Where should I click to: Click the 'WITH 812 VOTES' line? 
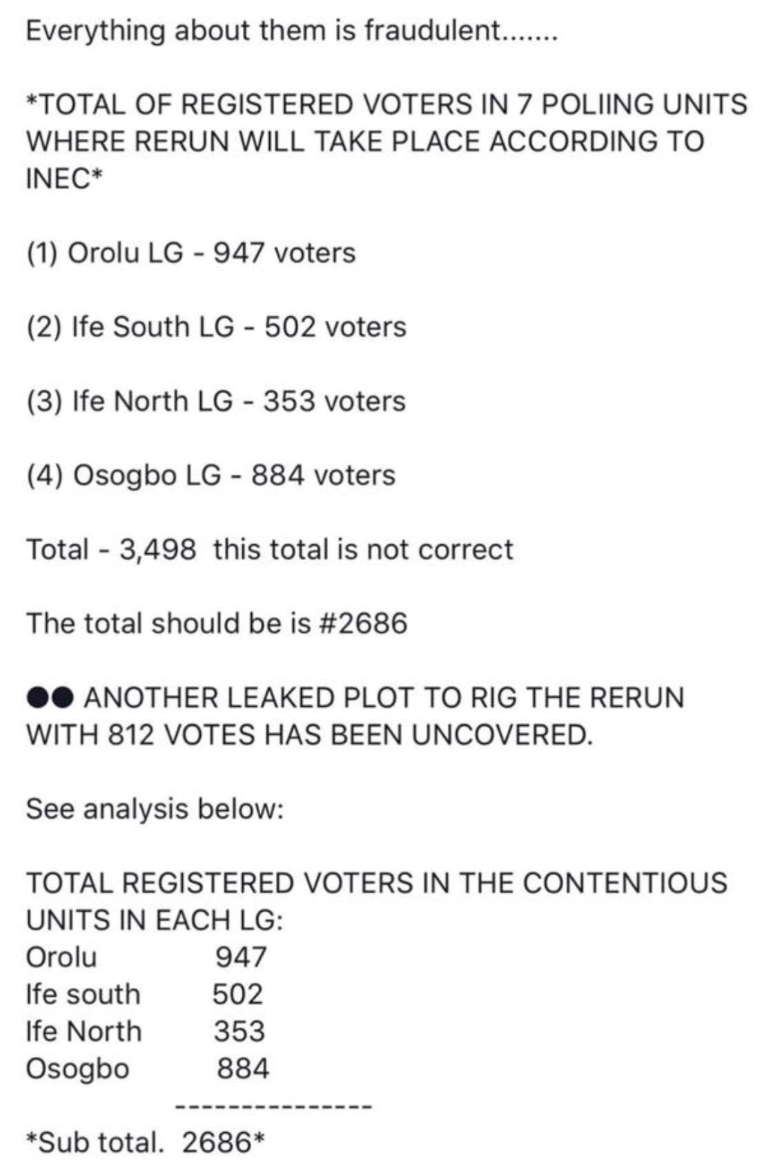pyautogui.click(x=310, y=734)
